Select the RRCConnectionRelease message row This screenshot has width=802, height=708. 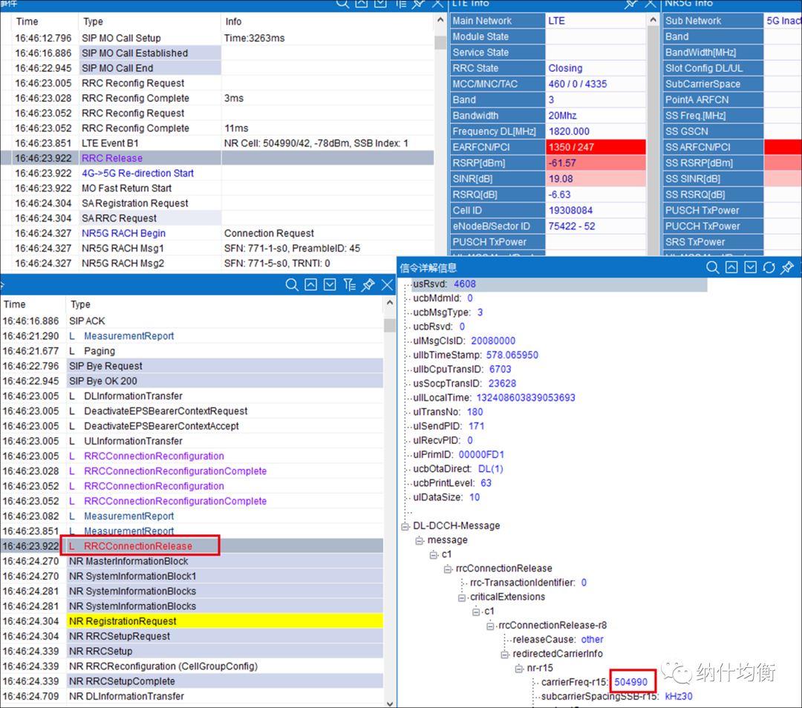pyautogui.click(x=192, y=546)
